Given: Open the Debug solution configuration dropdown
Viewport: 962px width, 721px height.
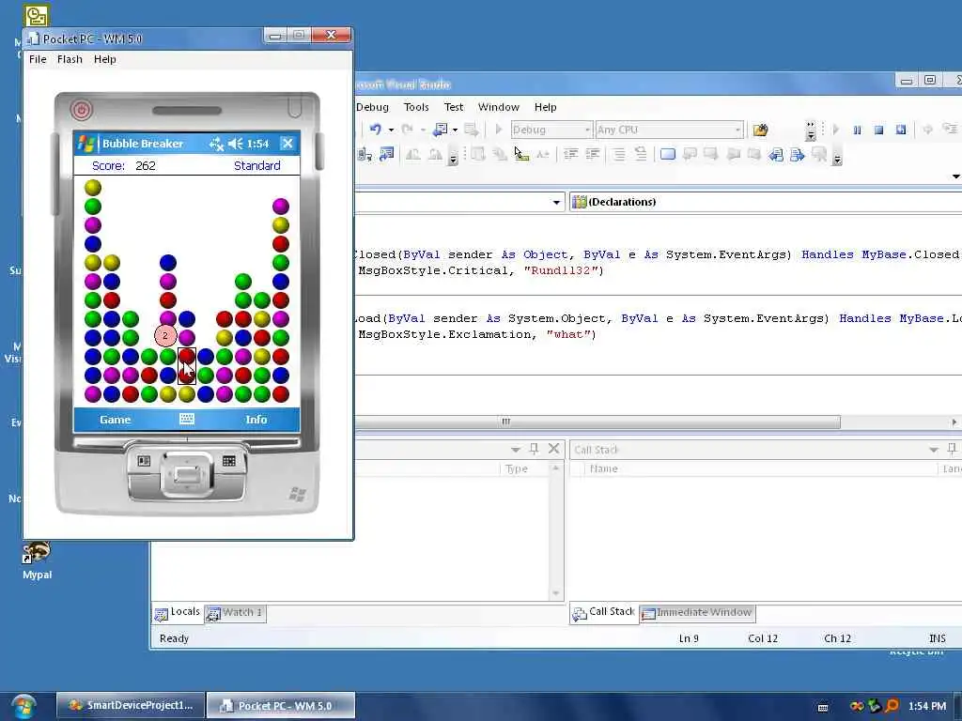Looking at the screenshot, I should click(551, 130).
